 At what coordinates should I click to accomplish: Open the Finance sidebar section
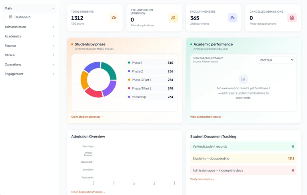tap(30, 46)
